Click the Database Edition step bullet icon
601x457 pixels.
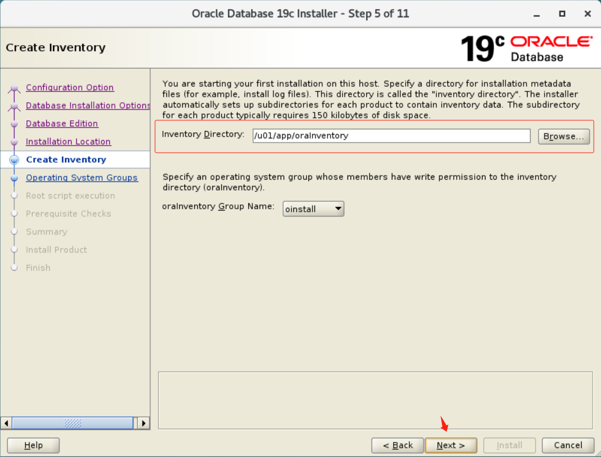coord(14,124)
